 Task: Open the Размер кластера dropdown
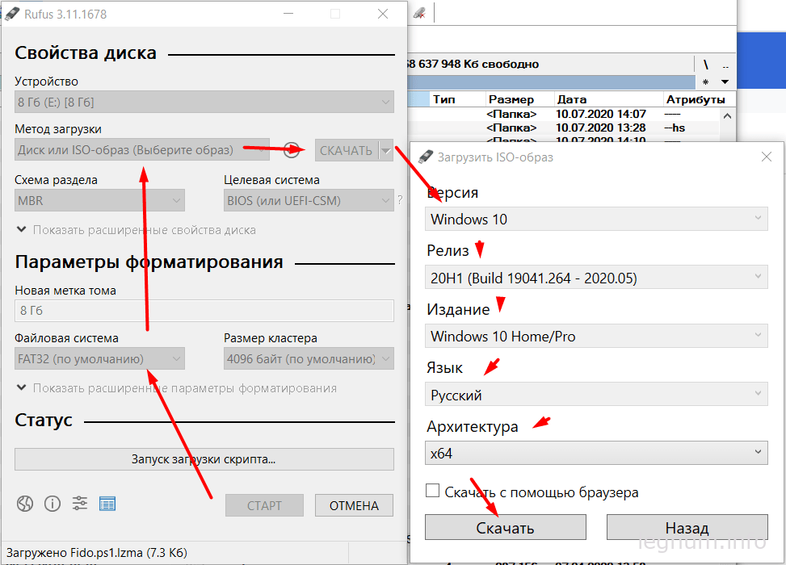point(309,358)
